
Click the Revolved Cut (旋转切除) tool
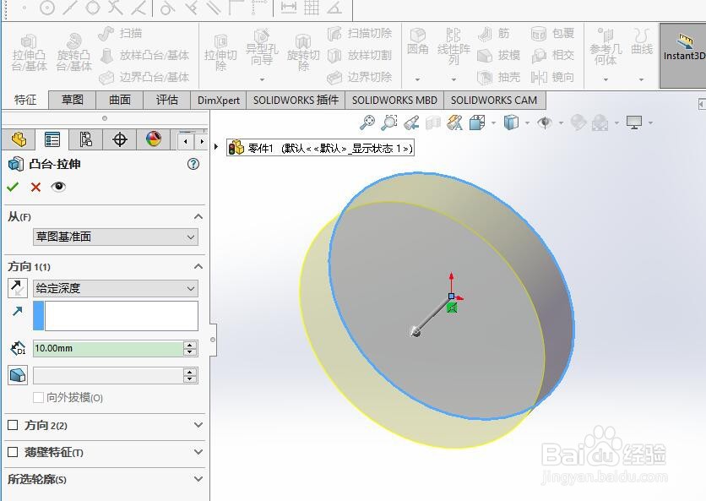(x=303, y=52)
